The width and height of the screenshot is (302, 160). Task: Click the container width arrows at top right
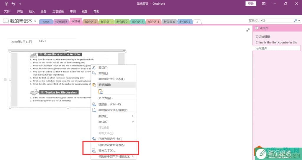(x=124, y=50)
